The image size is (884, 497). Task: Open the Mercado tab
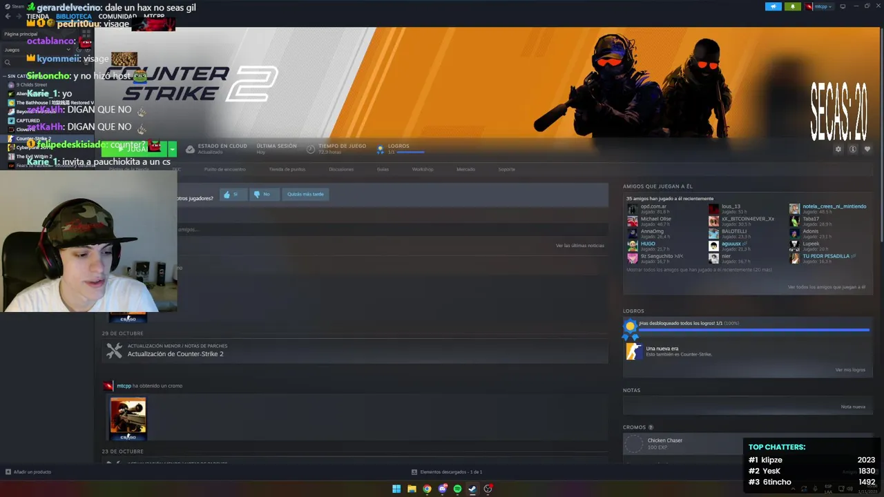[465, 169]
